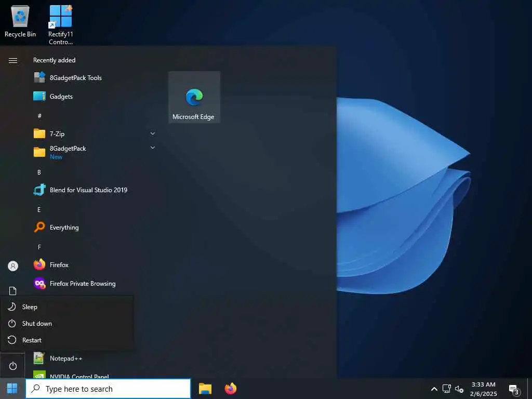Click the Windows Start button
Viewport: 532px width, 399px height.
(x=12, y=389)
